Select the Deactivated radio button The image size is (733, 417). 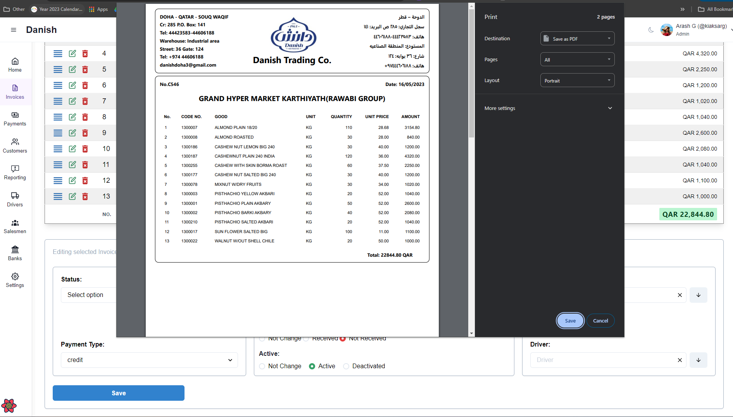(x=346, y=366)
